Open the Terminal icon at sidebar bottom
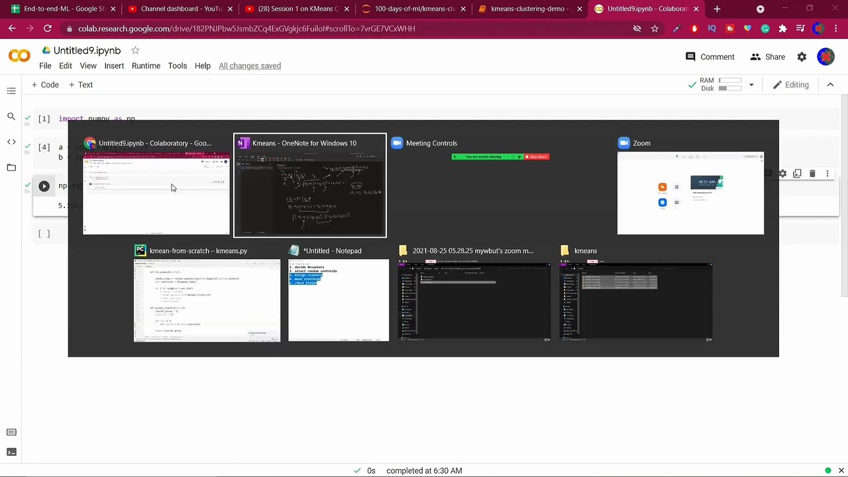Viewport: 848px width, 477px height. pos(11,452)
